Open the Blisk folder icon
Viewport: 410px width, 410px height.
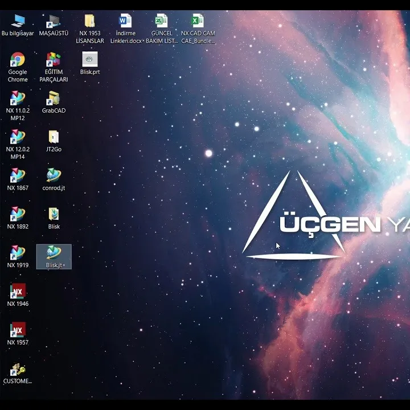point(54,218)
